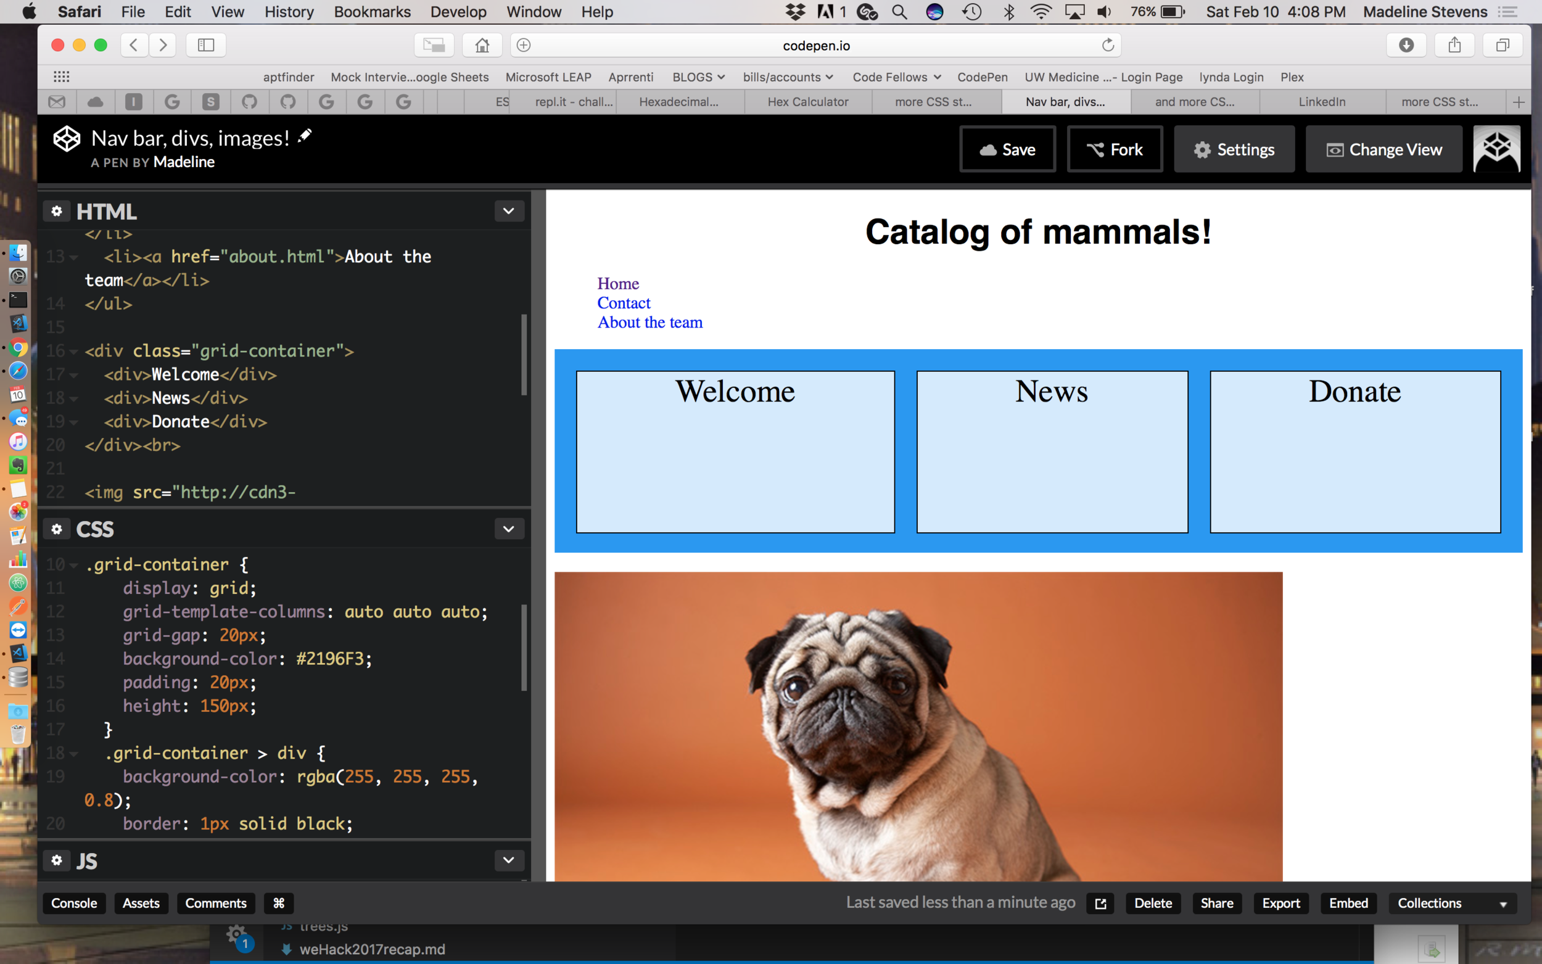
Task: Open Wi-Fi status menu
Action: tap(1041, 12)
